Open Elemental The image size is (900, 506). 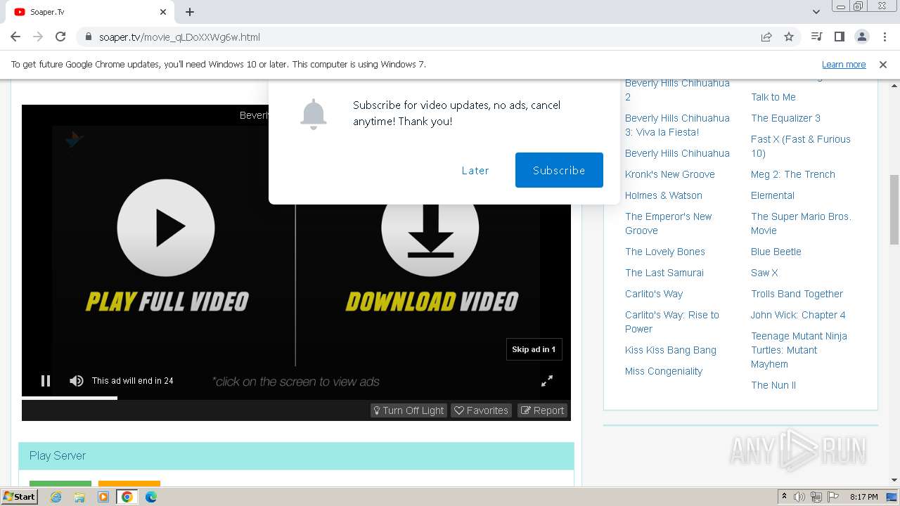773,195
